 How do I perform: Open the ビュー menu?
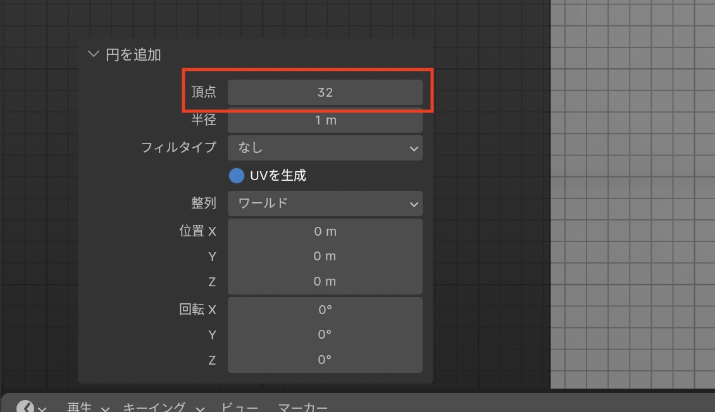pyautogui.click(x=239, y=408)
